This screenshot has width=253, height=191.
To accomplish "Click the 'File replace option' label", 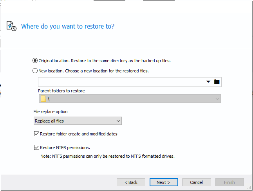I will click(51, 112).
